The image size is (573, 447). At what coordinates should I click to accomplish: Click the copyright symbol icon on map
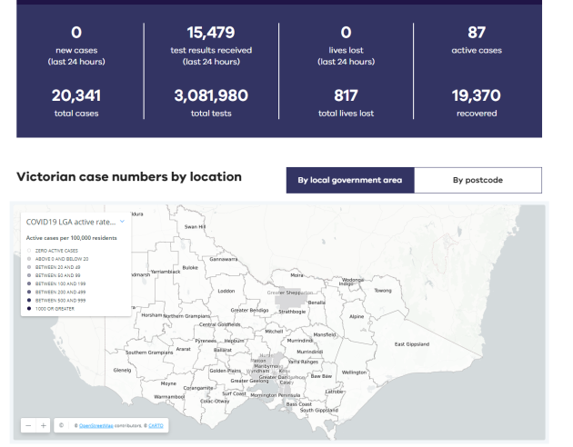pyautogui.click(x=62, y=425)
